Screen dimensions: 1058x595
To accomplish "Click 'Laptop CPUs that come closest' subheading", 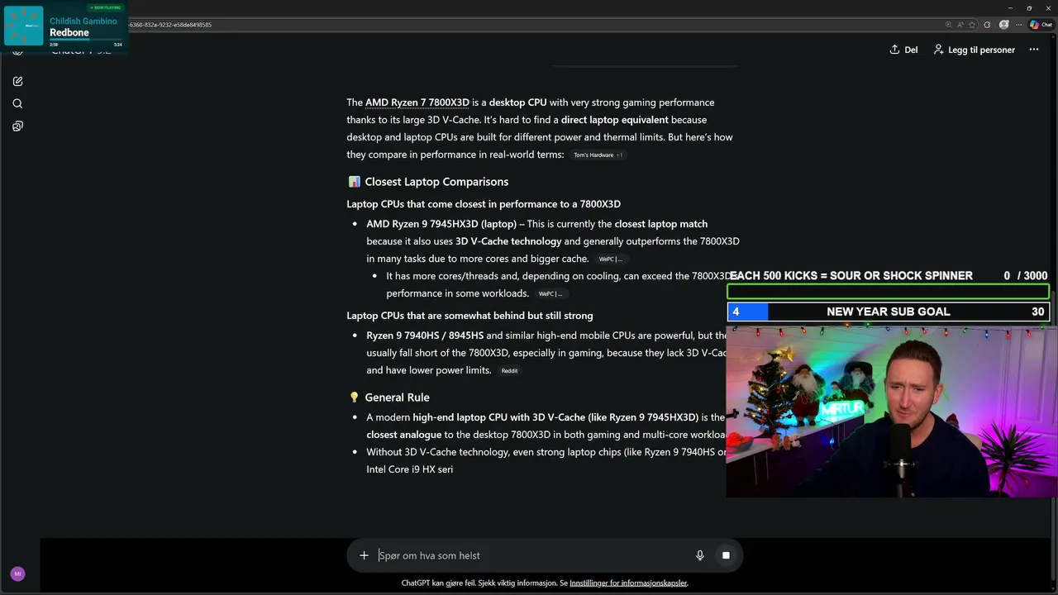I will tap(484, 204).
